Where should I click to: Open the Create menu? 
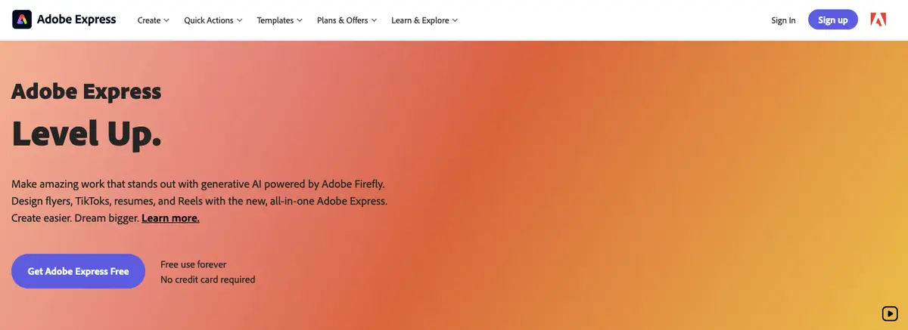point(148,20)
